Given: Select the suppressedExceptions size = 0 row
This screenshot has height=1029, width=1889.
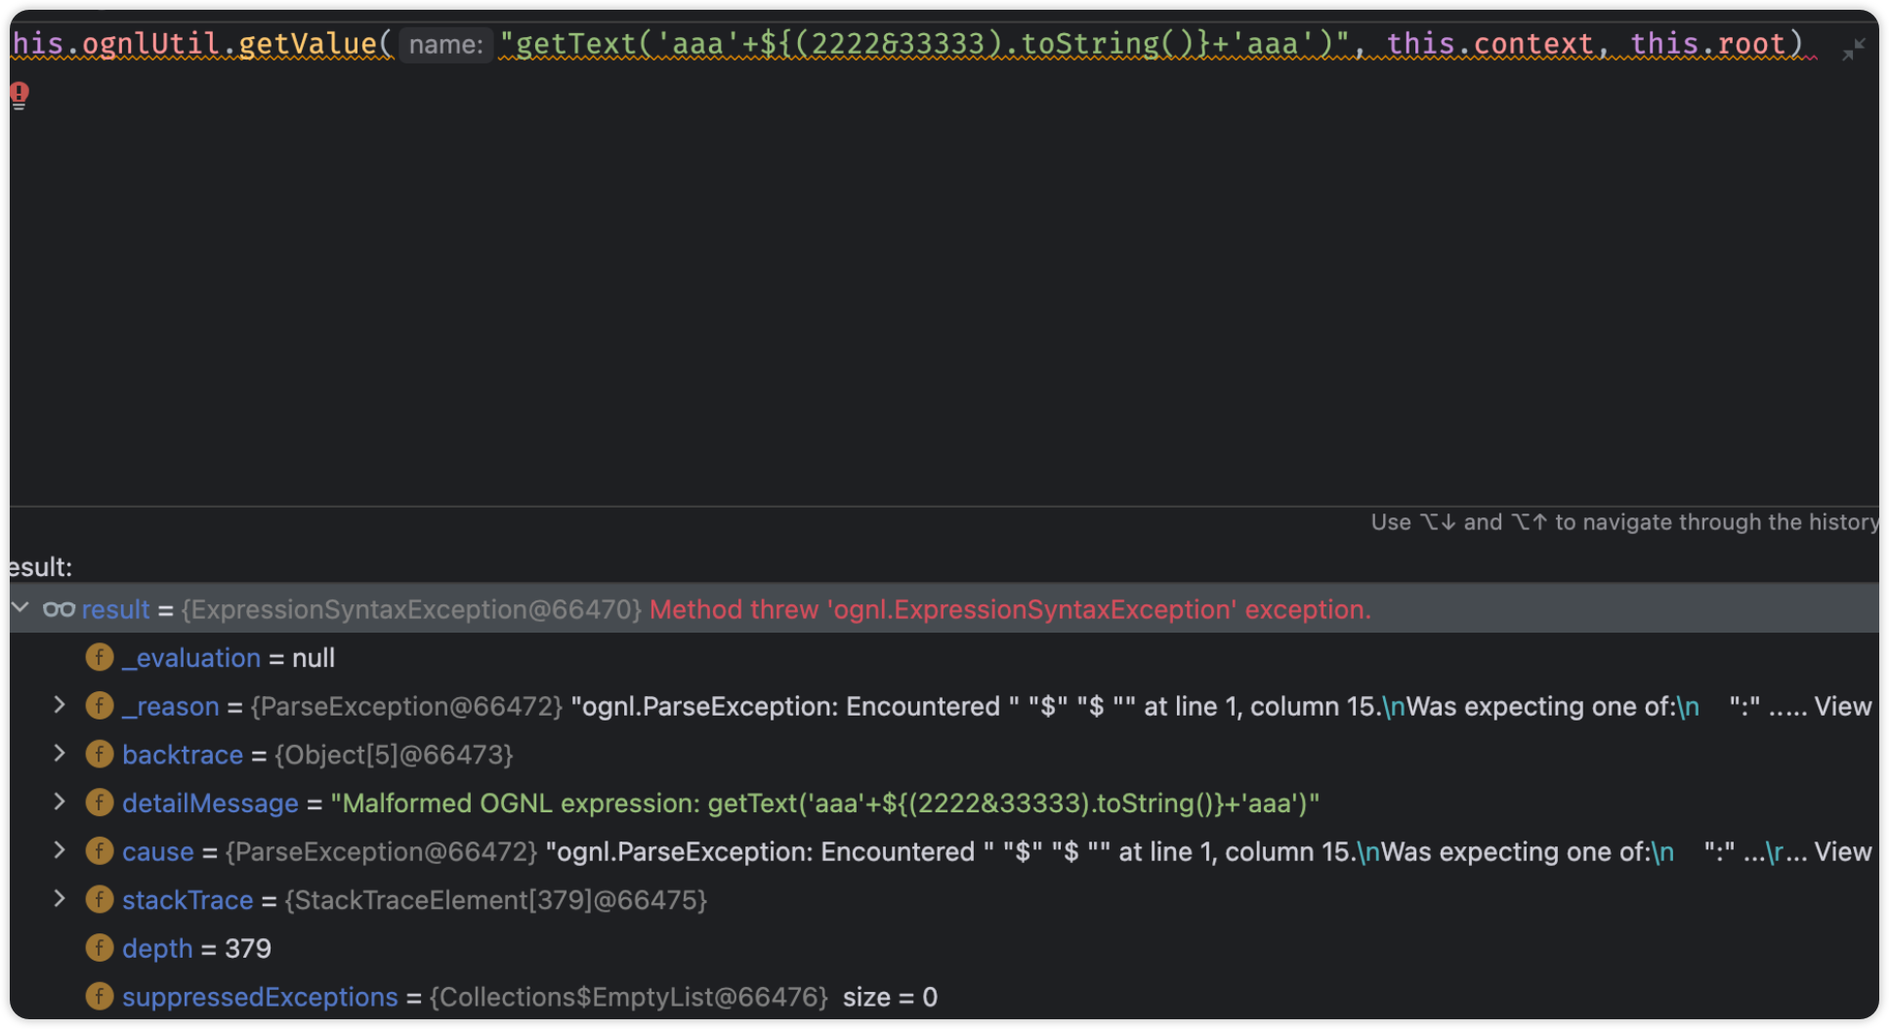Looking at the screenshot, I should click(944, 997).
